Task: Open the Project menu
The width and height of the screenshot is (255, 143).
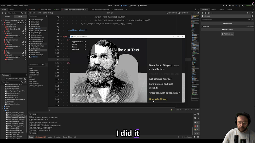Action: (9, 6)
